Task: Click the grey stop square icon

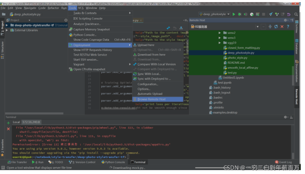Action: pos(264,14)
